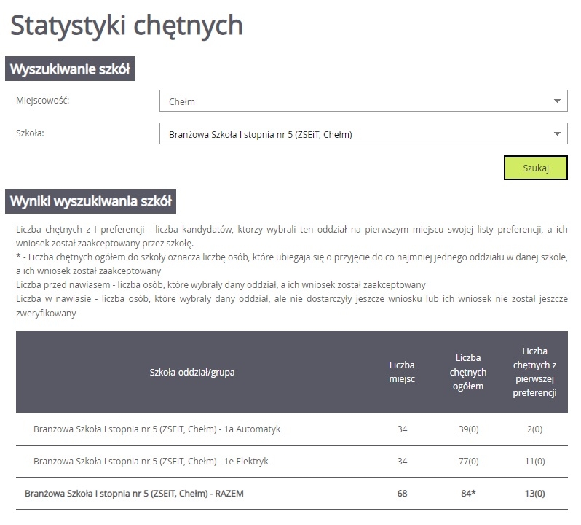Click the Szkoła dropdown arrow
The height and width of the screenshot is (525, 581).
[557, 134]
